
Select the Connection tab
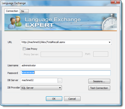[x=12, y=11]
